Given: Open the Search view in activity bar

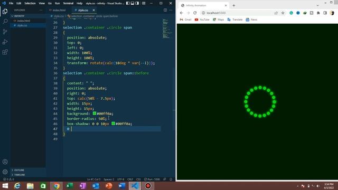Looking at the screenshot, I should coord(5,21).
